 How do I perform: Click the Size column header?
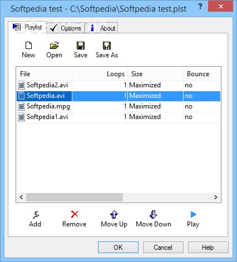click(155, 74)
